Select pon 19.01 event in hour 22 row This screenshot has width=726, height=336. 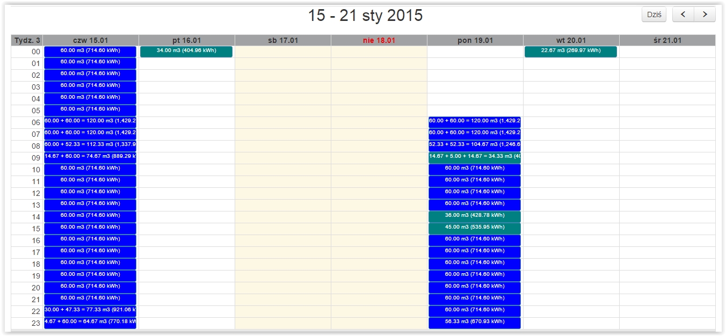click(475, 311)
